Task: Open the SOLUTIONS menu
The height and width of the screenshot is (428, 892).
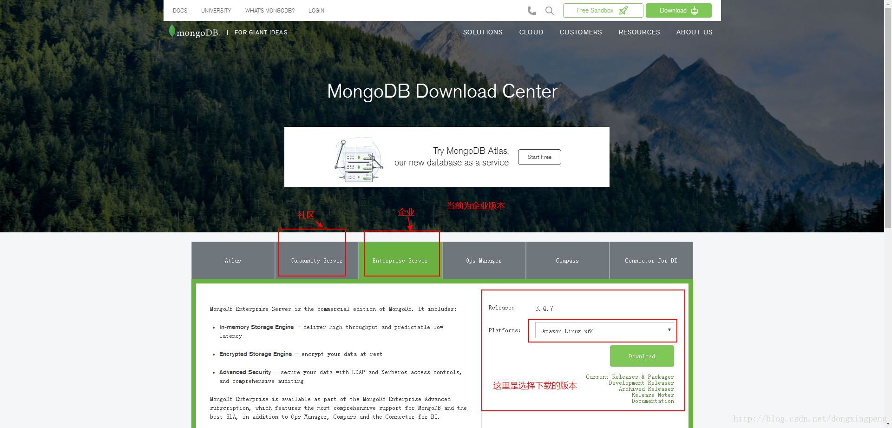Action: [483, 32]
